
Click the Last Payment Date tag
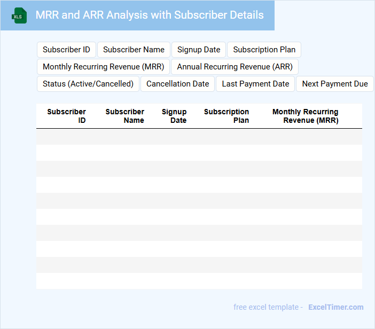255,84
